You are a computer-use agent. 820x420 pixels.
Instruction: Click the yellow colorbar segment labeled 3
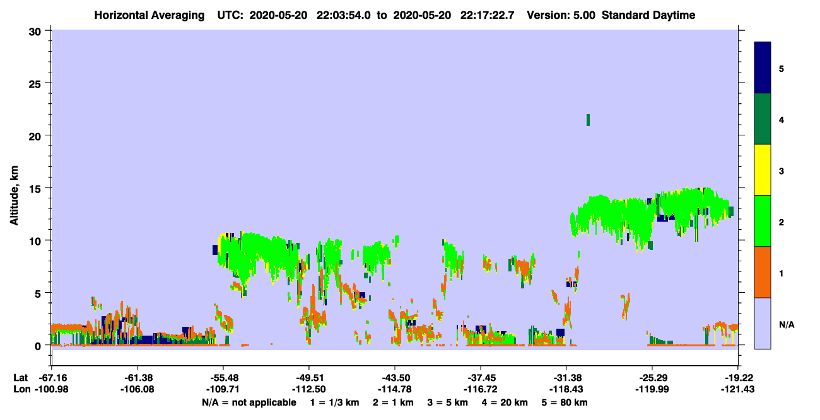[763, 170]
